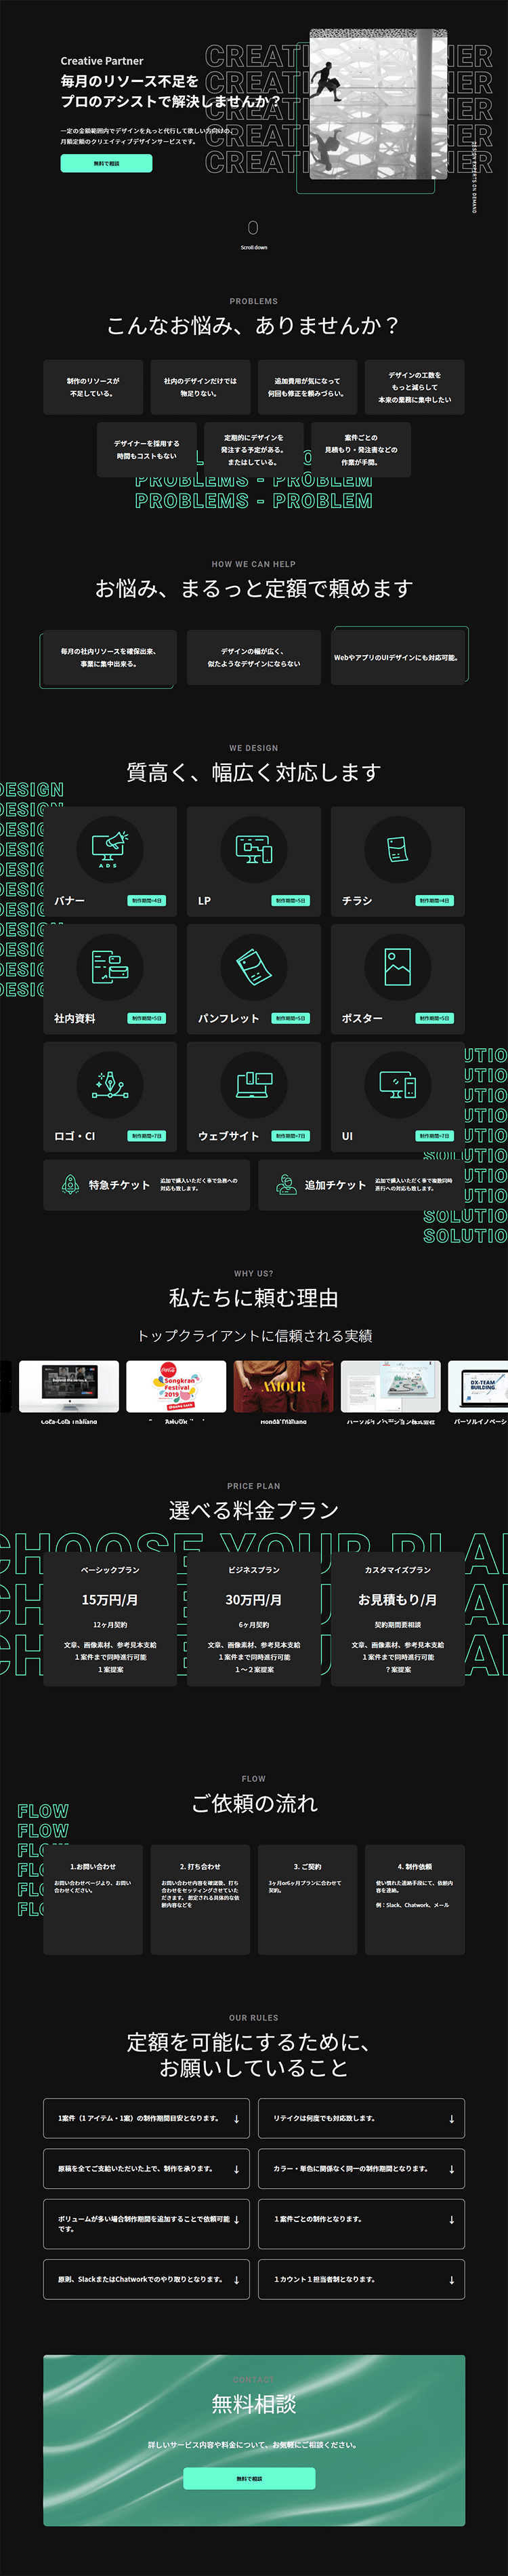Click the デザイナーを採用する時間もコストもない card
Image resolution: width=508 pixels, height=2576 pixels.
147,449
